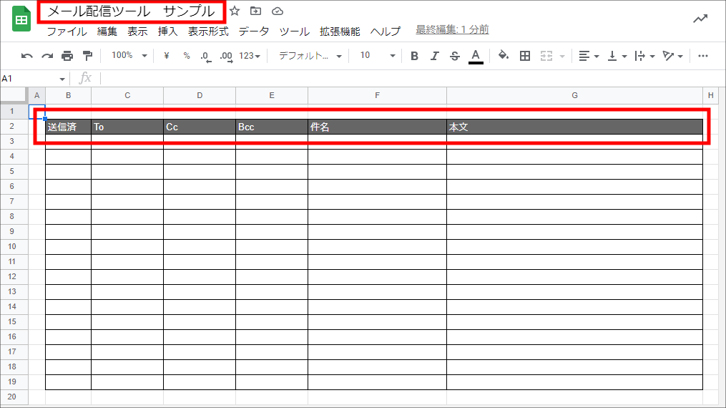The width and height of the screenshot is (726, 408).
Task: Open vertical align dropdown
Action: click(x=617, y=56)
